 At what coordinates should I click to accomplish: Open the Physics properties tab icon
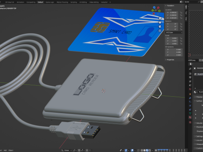point(190,106)
